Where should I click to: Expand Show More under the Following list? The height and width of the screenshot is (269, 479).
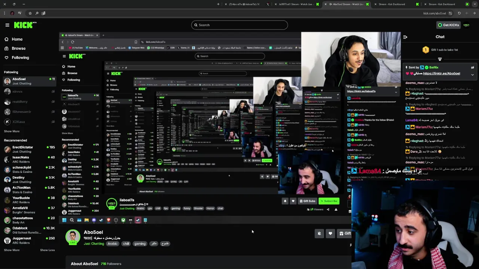(x=12, y=131)
